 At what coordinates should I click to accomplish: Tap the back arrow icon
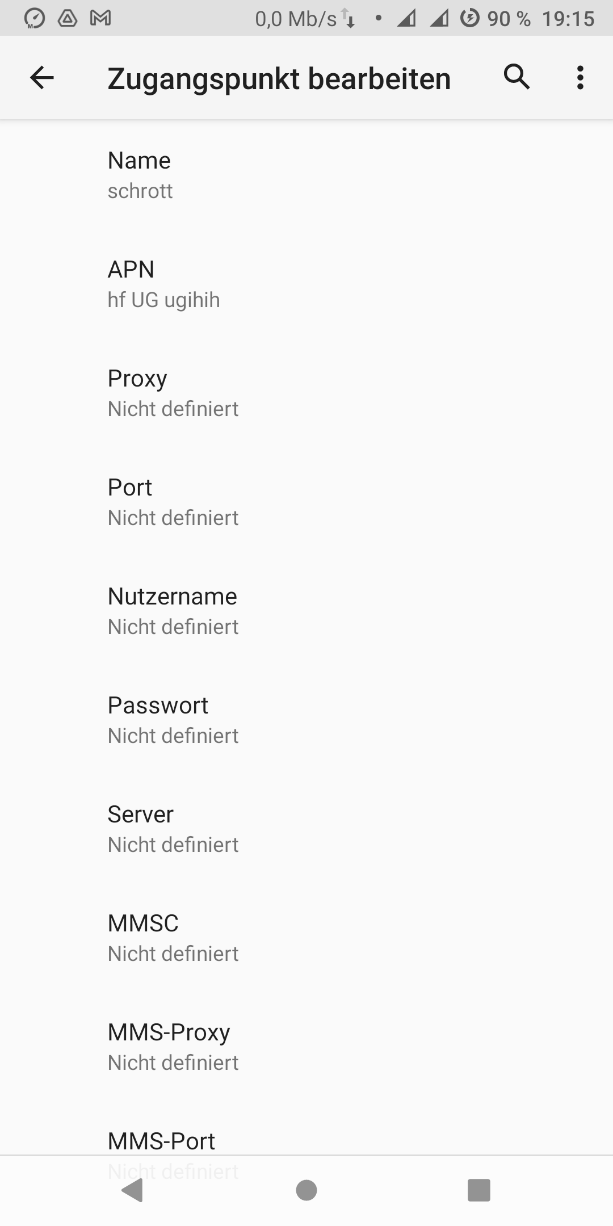(41, 78)
